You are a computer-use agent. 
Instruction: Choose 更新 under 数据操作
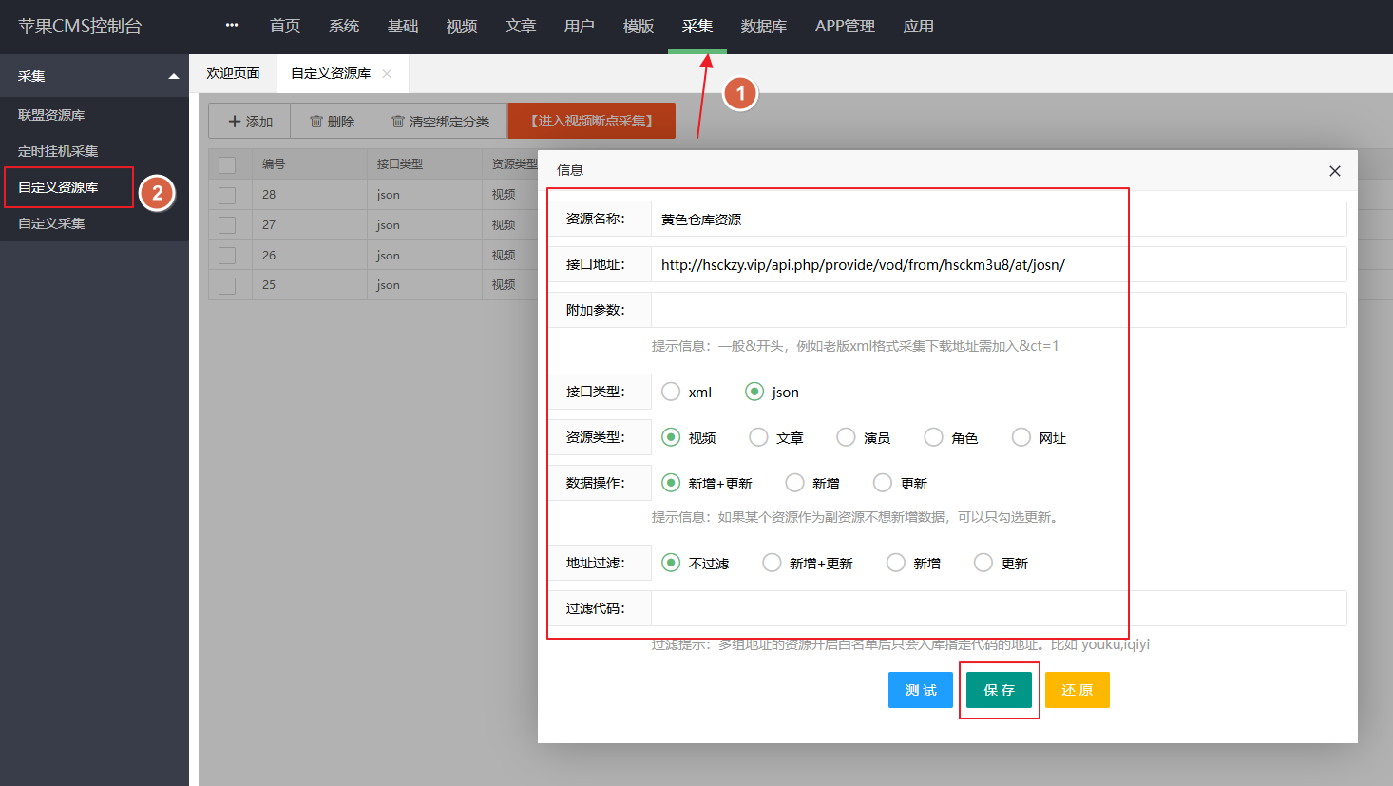click(x=883, y=483)
